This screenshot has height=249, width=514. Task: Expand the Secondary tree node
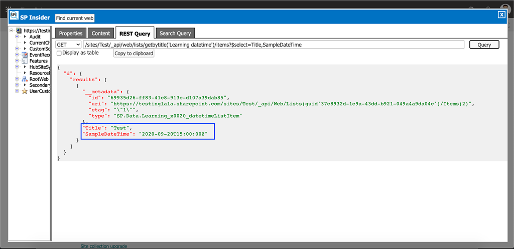(x=17, y=85)
